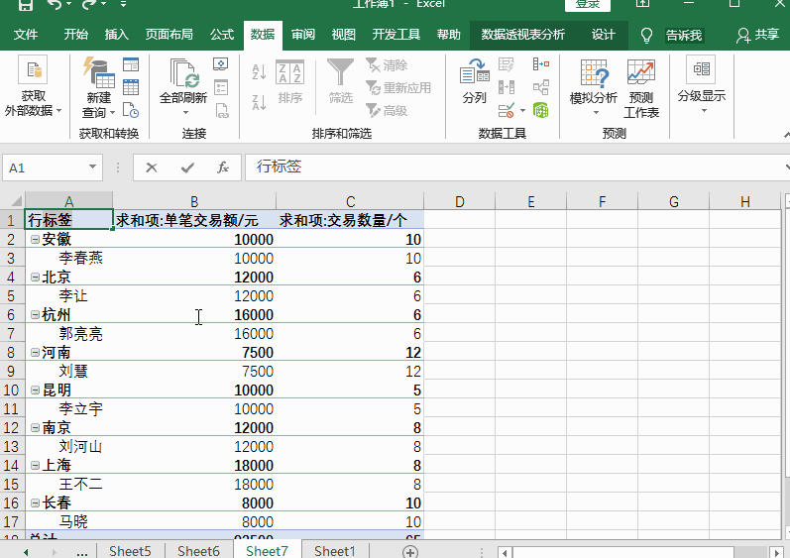Click the 合并计算 consolidate icon

click(540, 65)
